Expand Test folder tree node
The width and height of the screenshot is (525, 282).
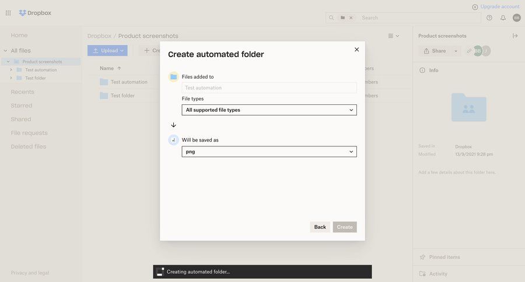point(11,78)
